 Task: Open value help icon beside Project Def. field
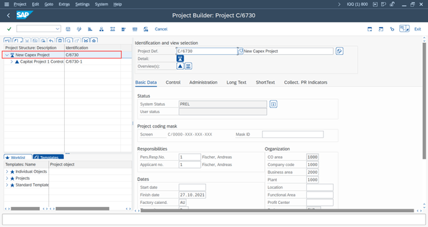point(240,51)
